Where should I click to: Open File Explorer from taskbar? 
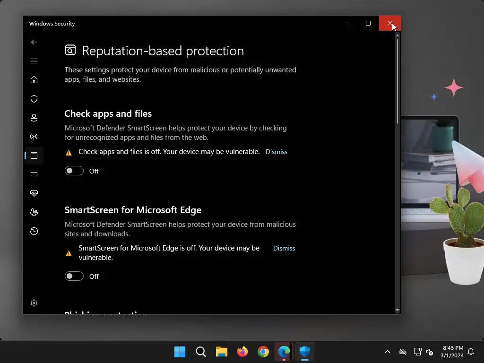click(x=221, y=352)
